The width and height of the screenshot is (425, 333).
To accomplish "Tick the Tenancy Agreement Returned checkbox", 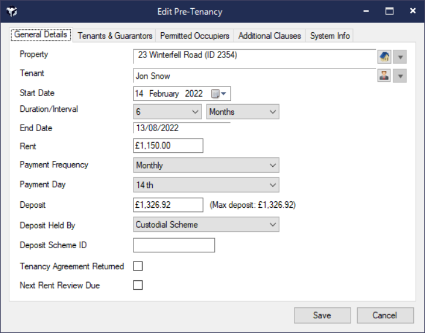I will click(138, 266).
